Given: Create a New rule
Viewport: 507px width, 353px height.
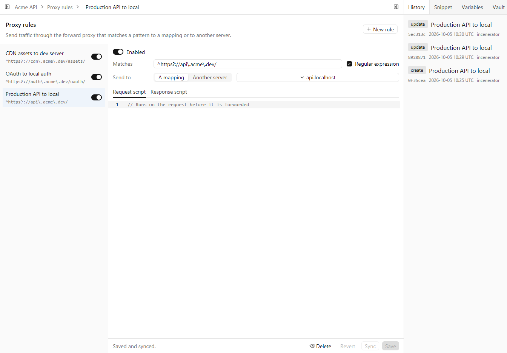Looking at the screenshot, I should [x=380, y=29].
